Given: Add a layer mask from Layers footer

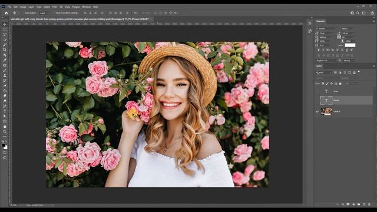Looking at the screenshot, I should tap(348, 204).
